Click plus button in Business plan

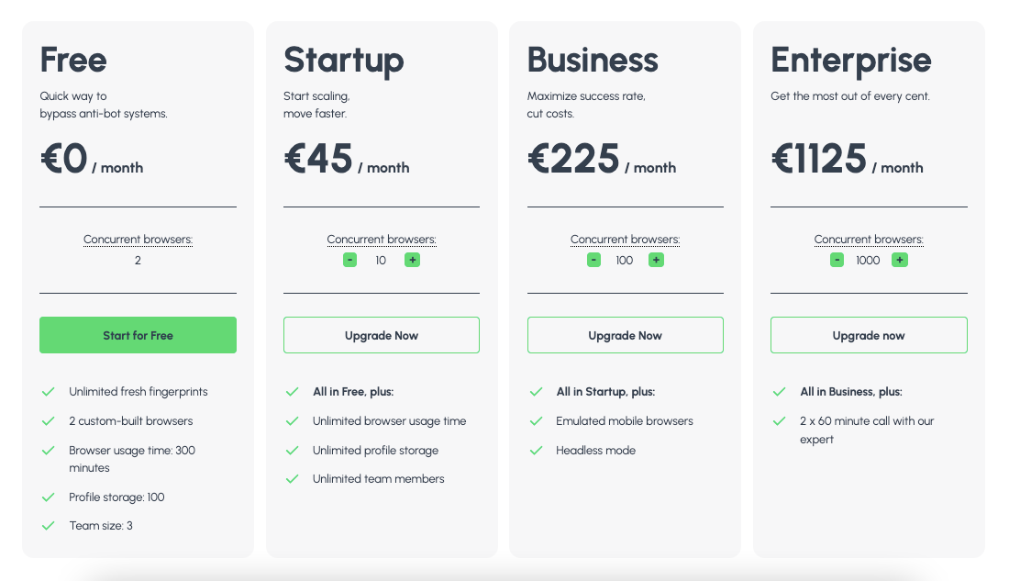coord(656,260)
